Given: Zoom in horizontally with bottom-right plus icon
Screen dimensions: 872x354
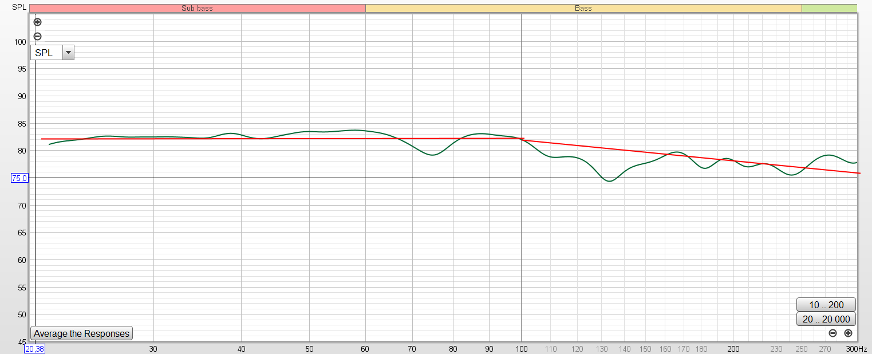Looking at the screenshot, I should click(848, 333).
